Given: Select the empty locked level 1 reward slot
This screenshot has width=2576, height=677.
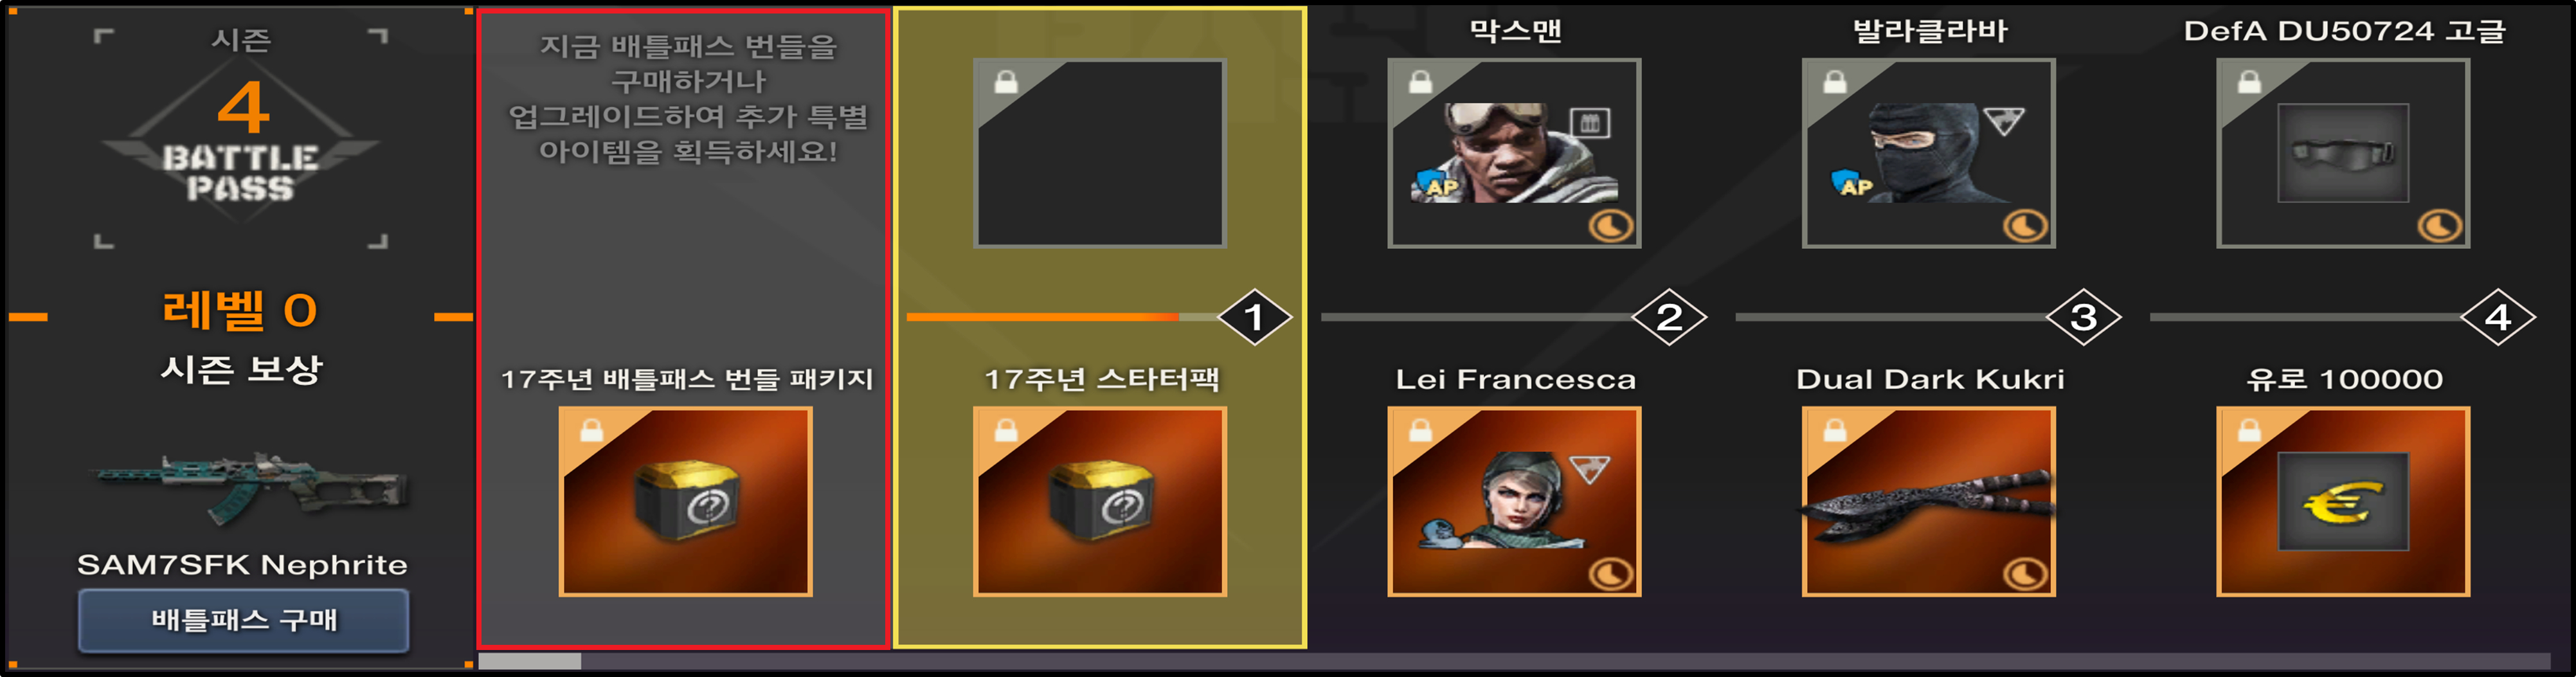Looking at the screenshot, I should 1100,153.
